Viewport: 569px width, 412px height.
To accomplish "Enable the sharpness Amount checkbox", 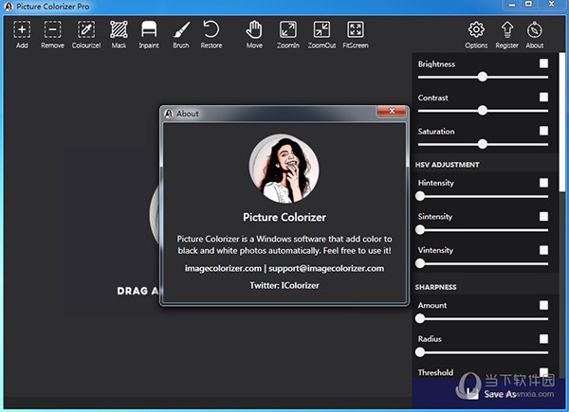I will [x=543, y=305].
